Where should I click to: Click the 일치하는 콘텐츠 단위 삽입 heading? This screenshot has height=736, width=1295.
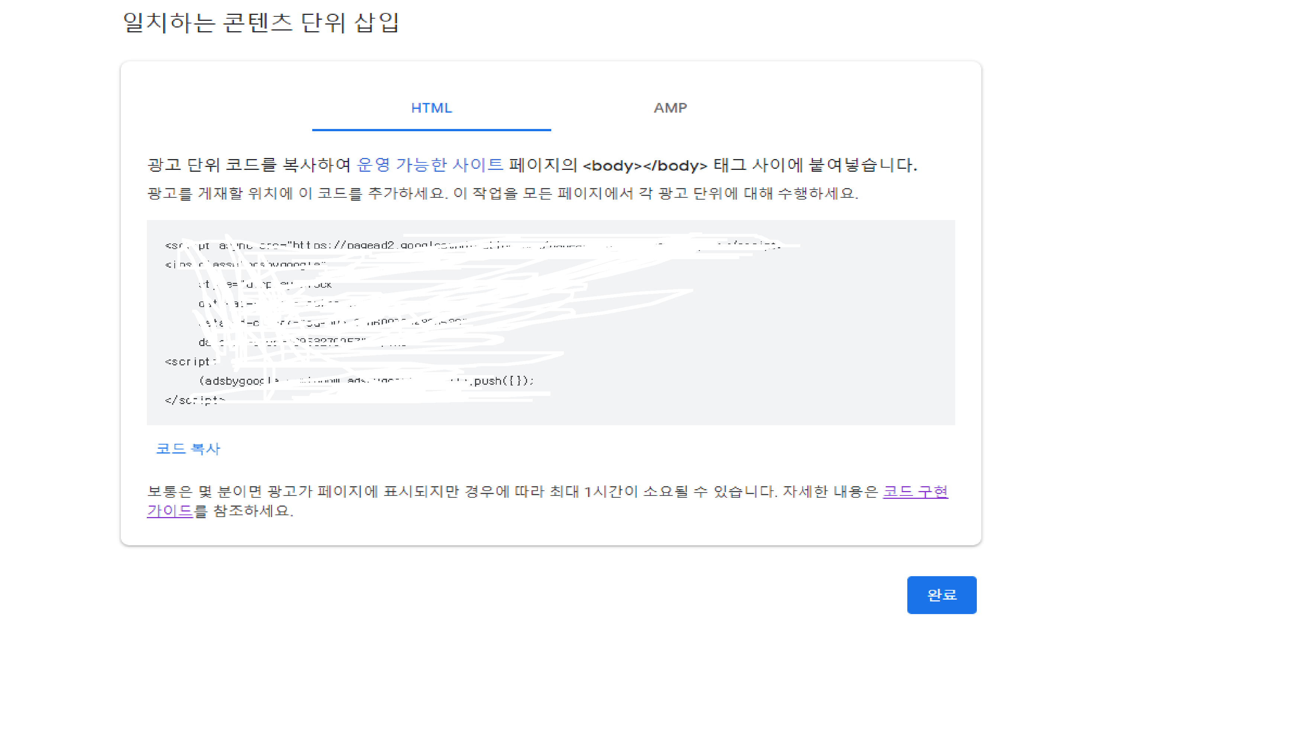pyautogui.click(x=261, y=23)
